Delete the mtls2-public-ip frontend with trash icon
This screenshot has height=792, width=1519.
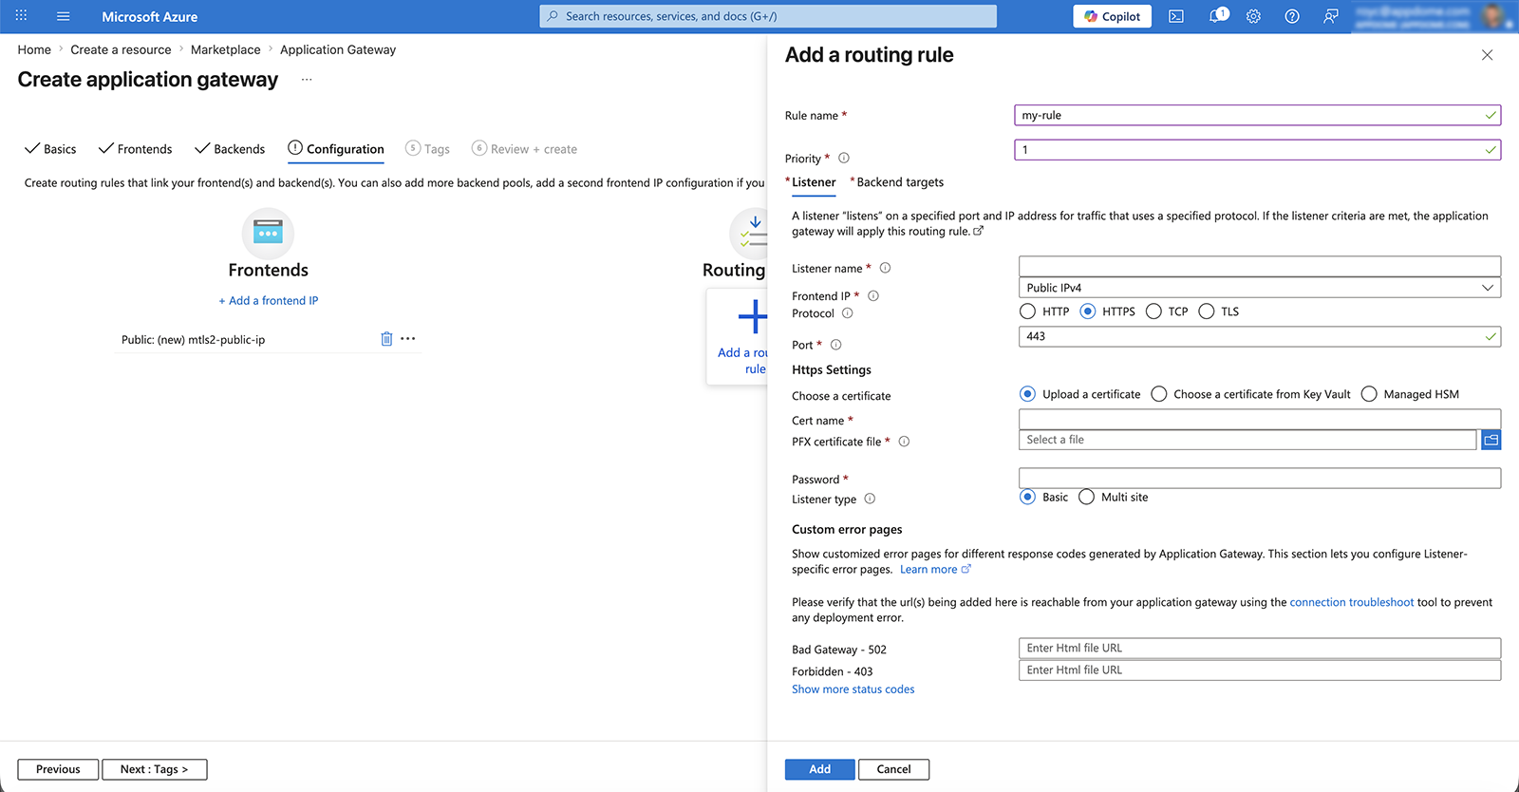coord(386,339)
